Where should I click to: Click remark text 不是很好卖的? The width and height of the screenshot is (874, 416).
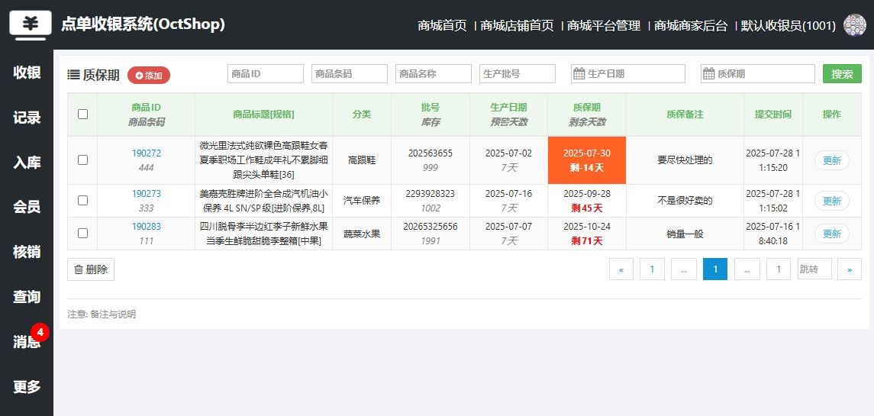[685, 201]
